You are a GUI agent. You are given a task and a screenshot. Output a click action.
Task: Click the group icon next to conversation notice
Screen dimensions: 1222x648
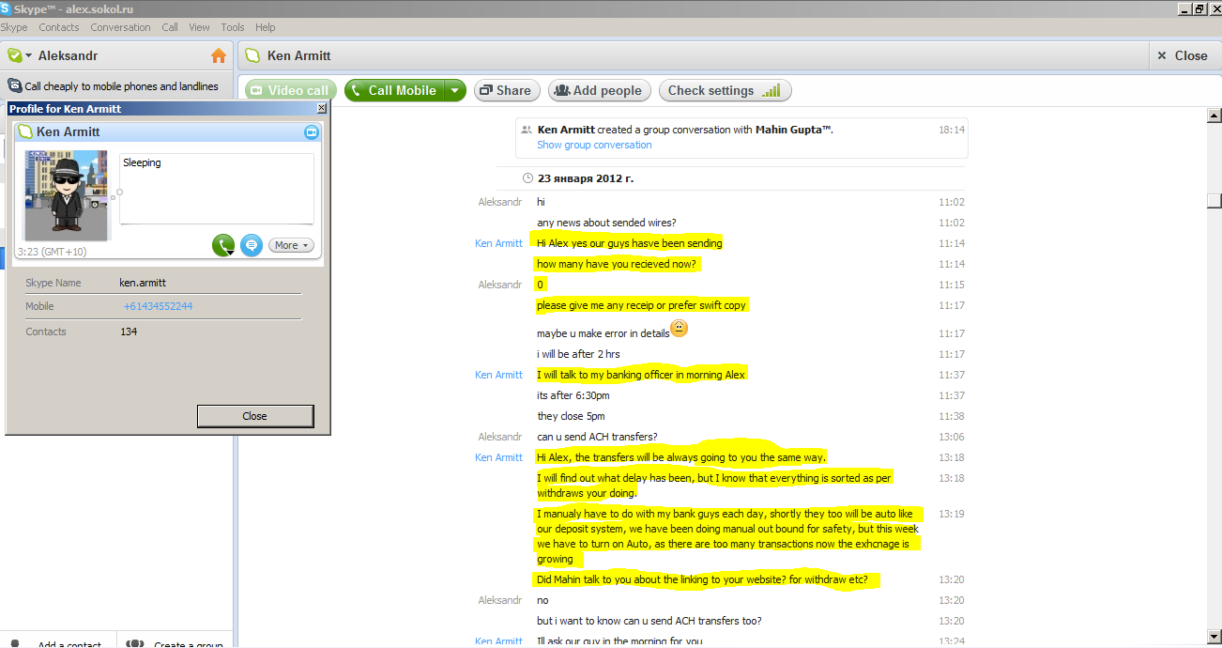tap(526, 130)
